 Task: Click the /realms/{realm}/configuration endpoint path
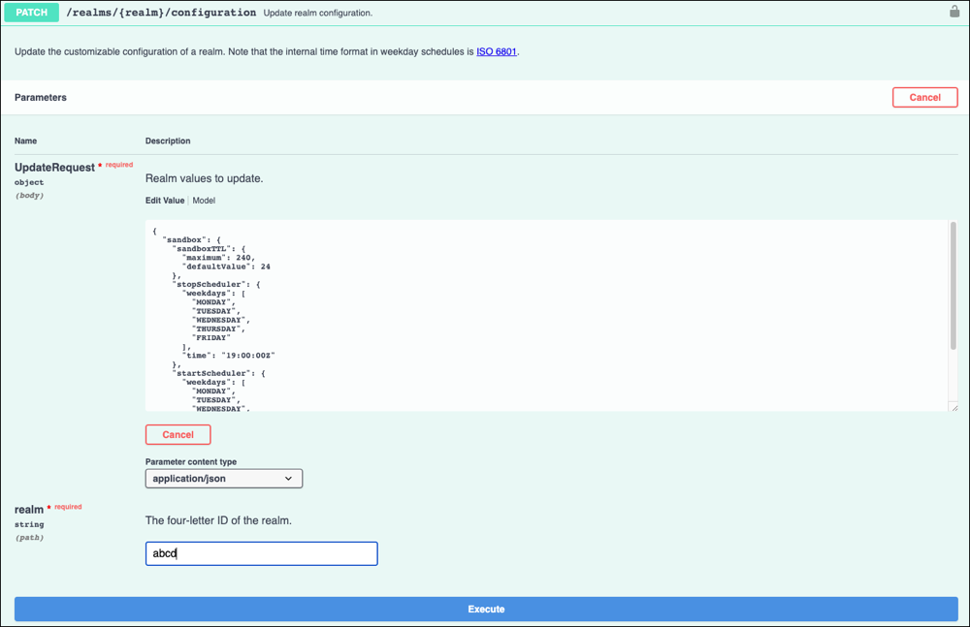pyautogui.click(x=161, y=13)
